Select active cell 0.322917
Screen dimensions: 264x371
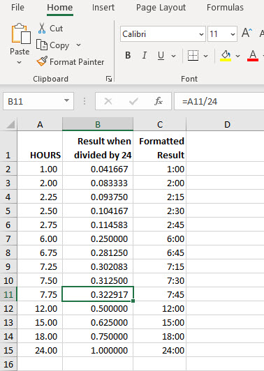(x=98, y=294)
